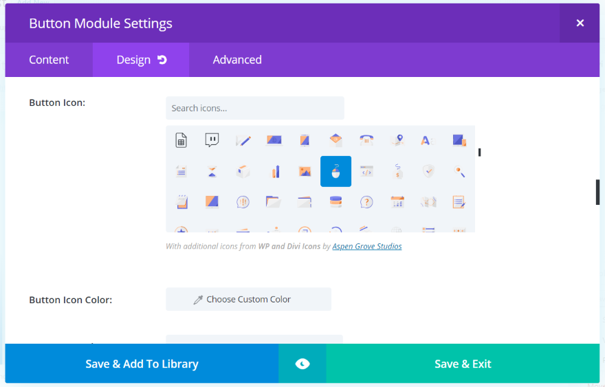Viewport: 605px width, 387px height.
Task: Pick the map location pin icon
Action: [397, 140]
